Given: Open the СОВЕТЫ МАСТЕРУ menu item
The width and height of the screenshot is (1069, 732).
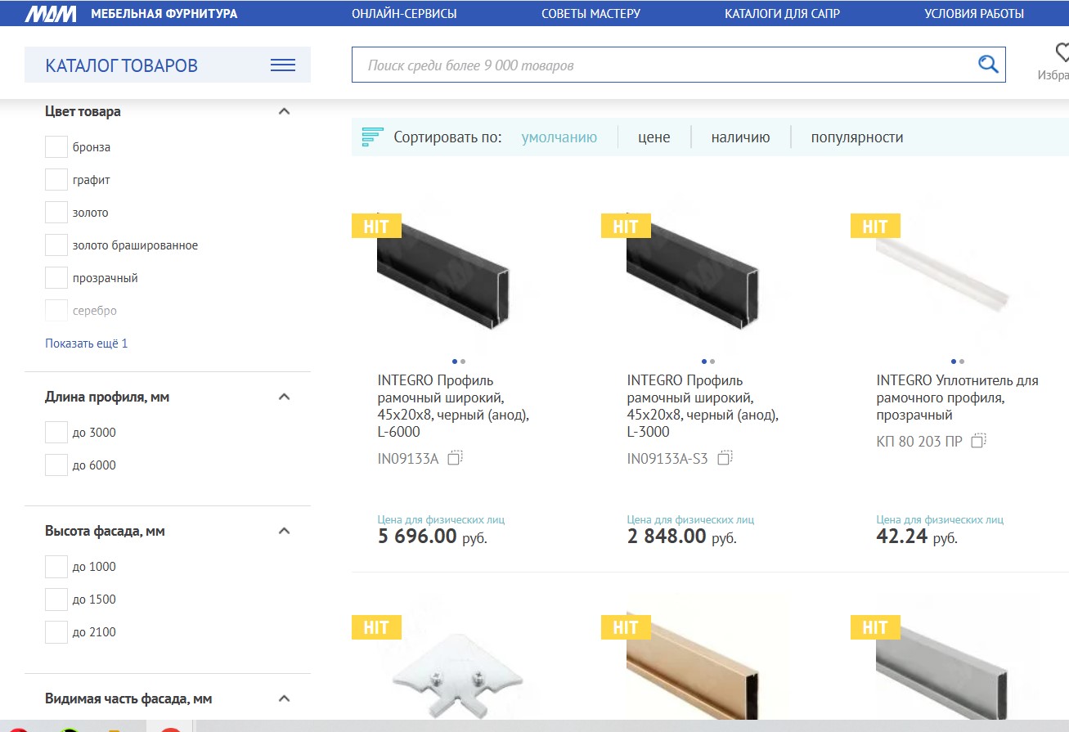Looking at the screenshot, I should pos(591,13).
